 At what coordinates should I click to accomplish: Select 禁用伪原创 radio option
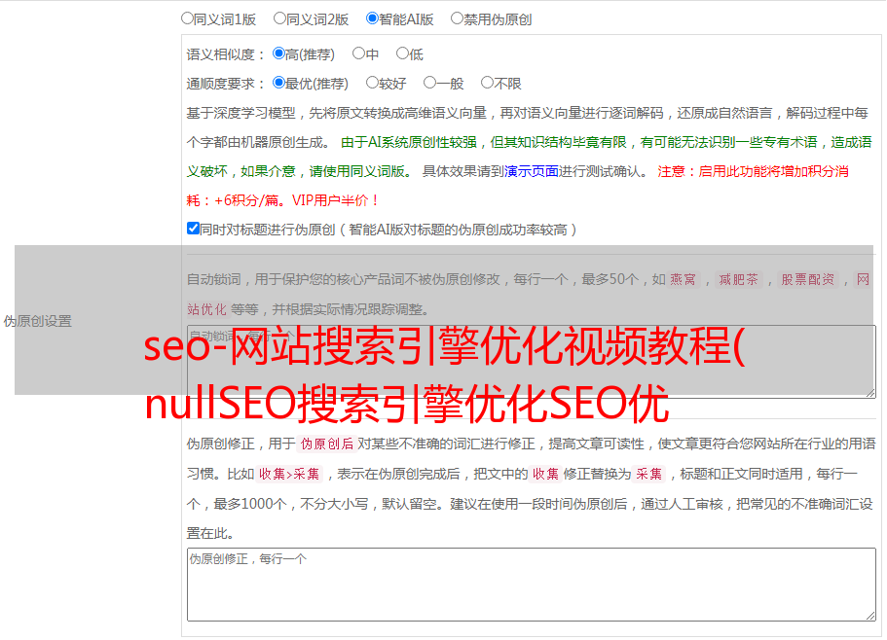click(x=457, y=18)
